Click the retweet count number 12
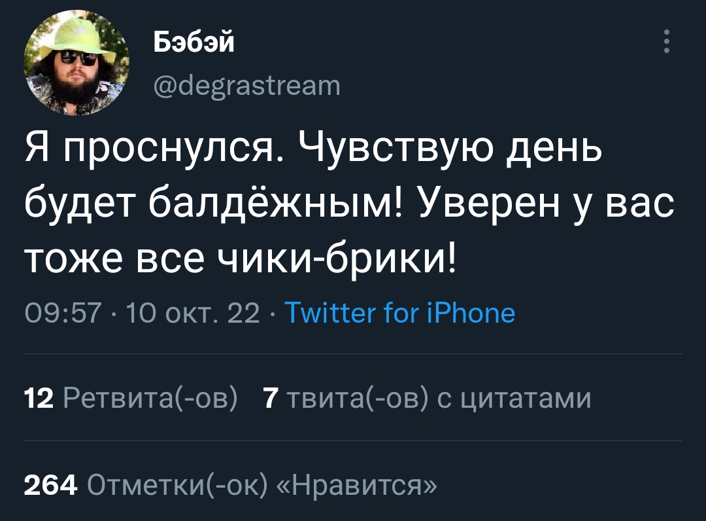This screenshot has height=521, width=706. click(37, 398)
